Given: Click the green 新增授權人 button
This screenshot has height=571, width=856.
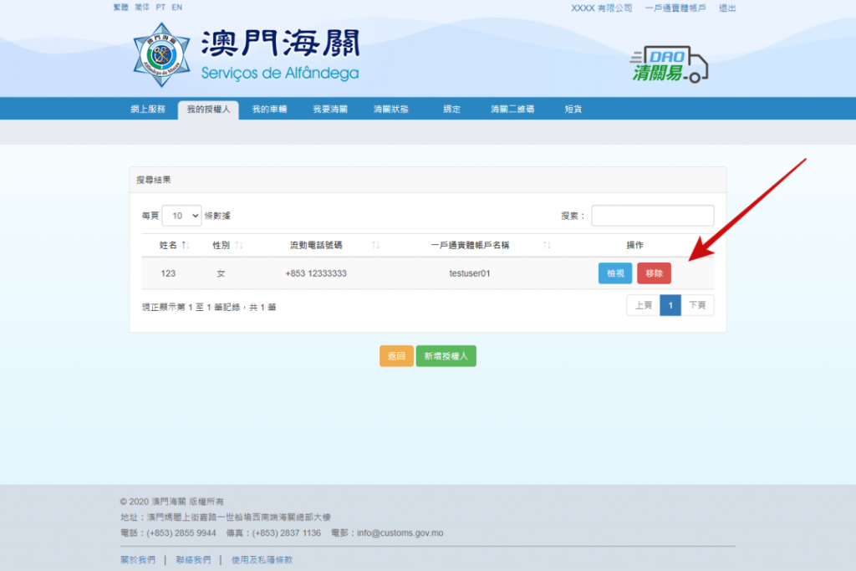Looking at the screenshot, I should [x=446, y=356].
